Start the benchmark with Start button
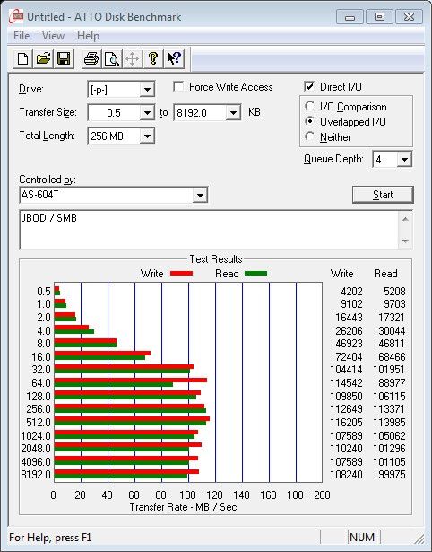Image resolution: width=432 pixels, height=552 pixels. (x=383, y=195)
